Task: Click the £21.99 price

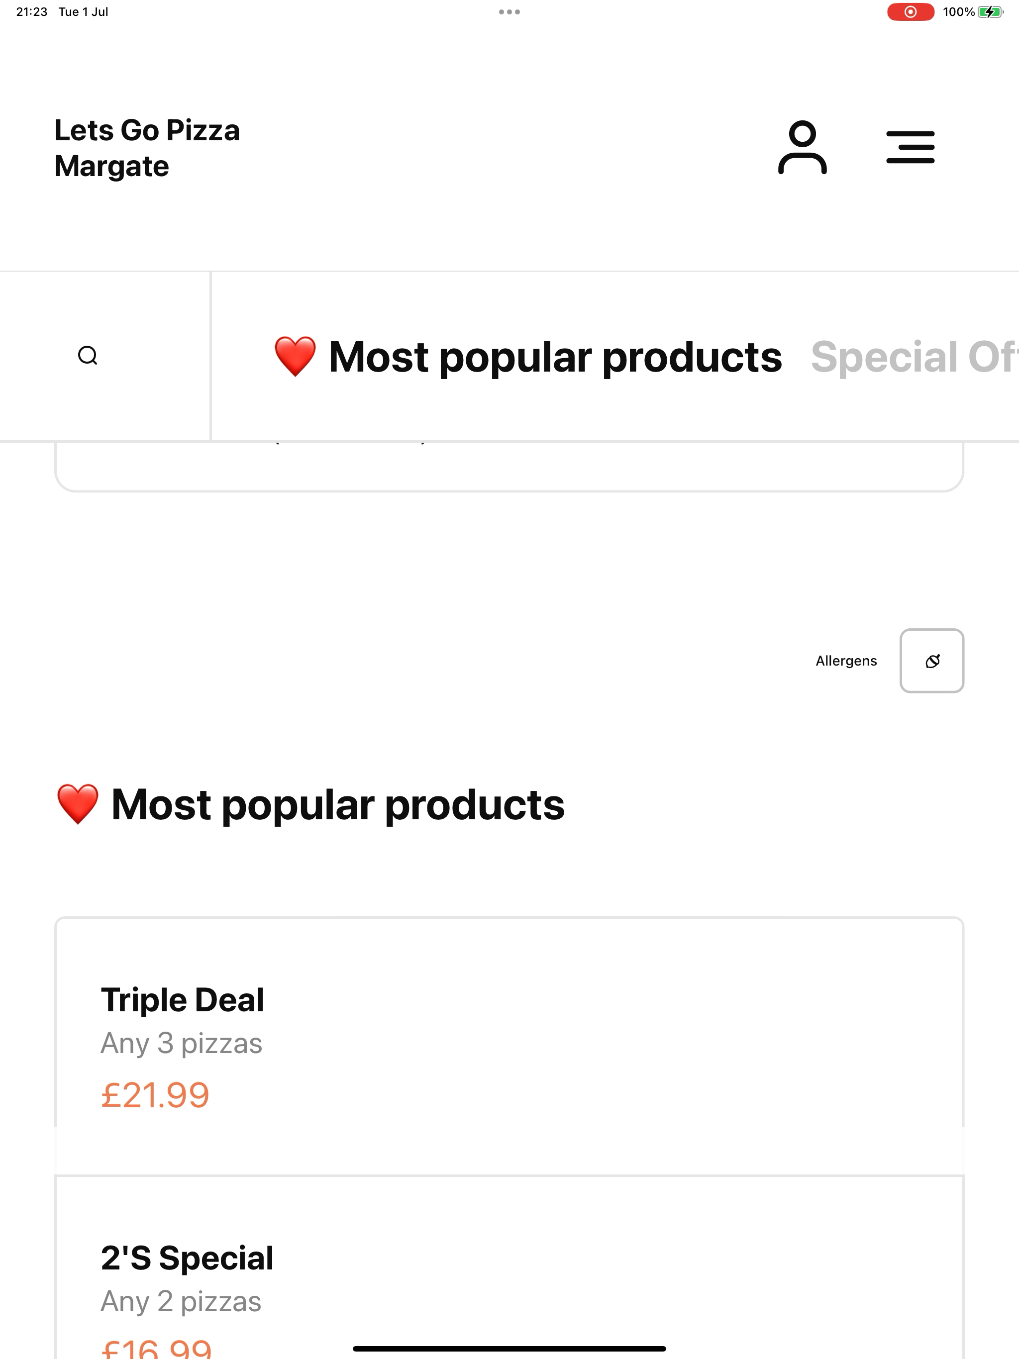Action: [155, 1095]
